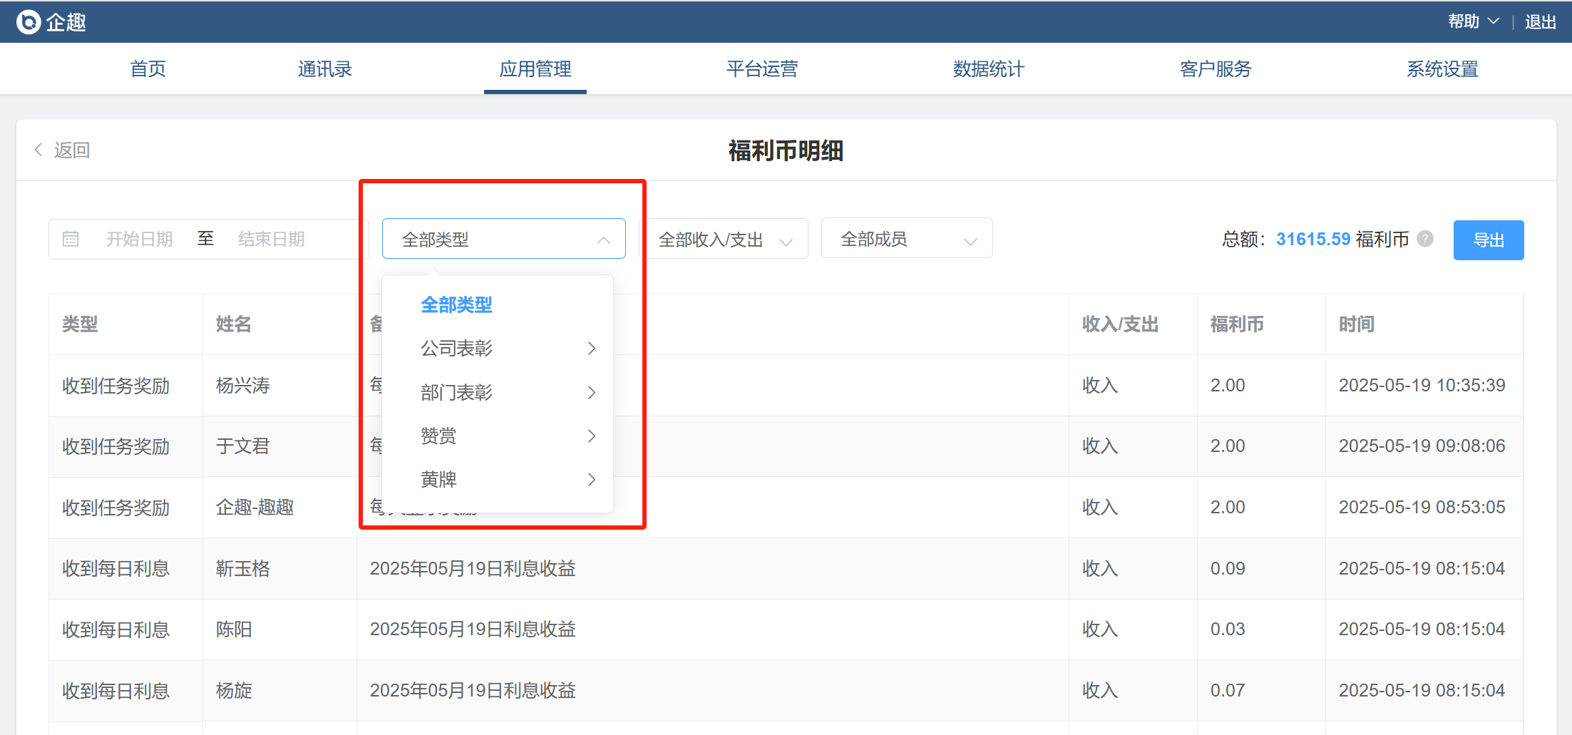The image size is (1572, 735).
Task: Click the calendar icon in date range field
Action: point(71,239)
